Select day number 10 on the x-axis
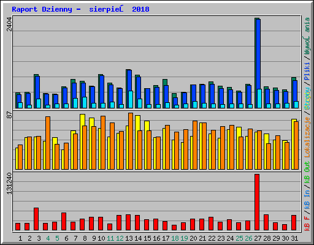Image resolution: width=314 pixels, height=245 pixels. pos(101,238)
